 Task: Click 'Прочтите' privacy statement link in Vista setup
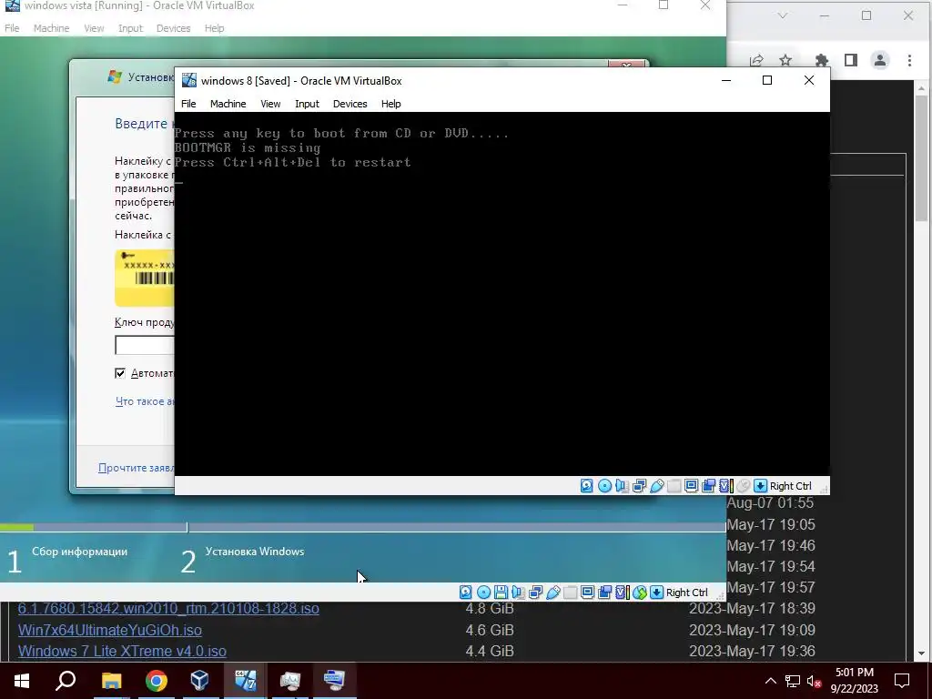point(137,468)
